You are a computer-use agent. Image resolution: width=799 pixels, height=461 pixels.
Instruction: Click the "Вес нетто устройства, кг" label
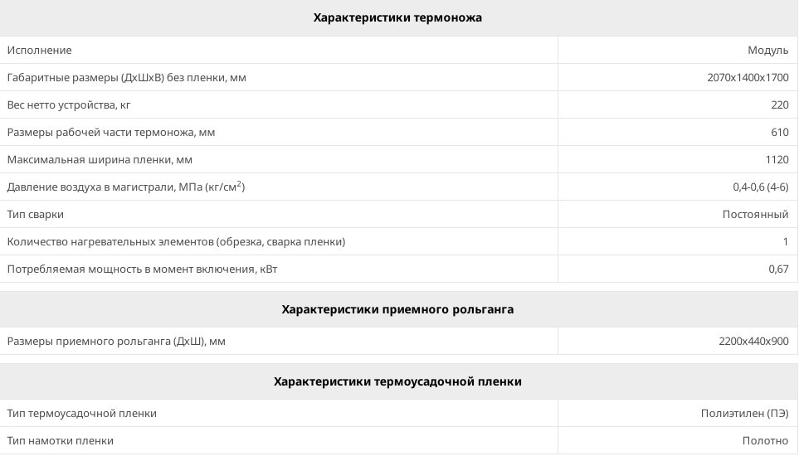(69, 105)
